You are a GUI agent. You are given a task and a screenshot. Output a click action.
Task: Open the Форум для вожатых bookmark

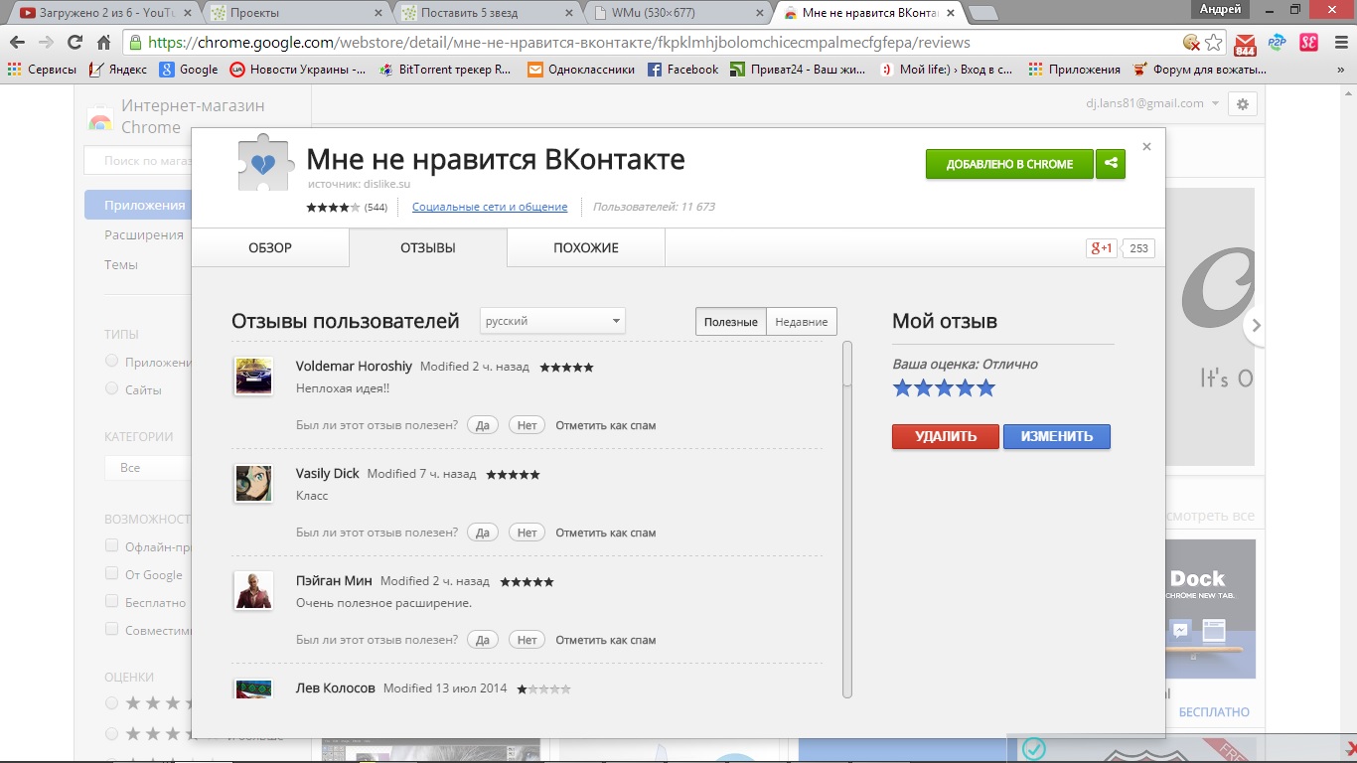click(1200, 70)
